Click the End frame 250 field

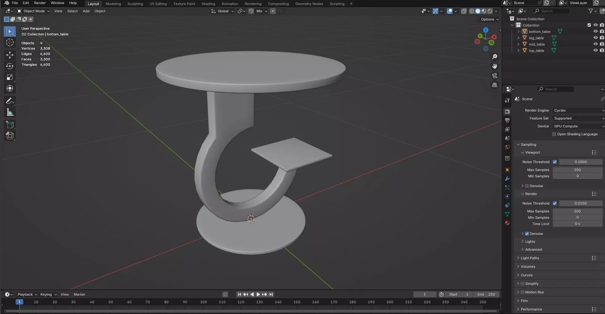(x=486, y=294)
